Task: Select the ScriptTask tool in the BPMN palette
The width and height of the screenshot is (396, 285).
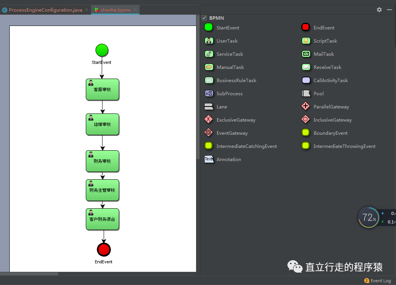Action: click(305, 41)
